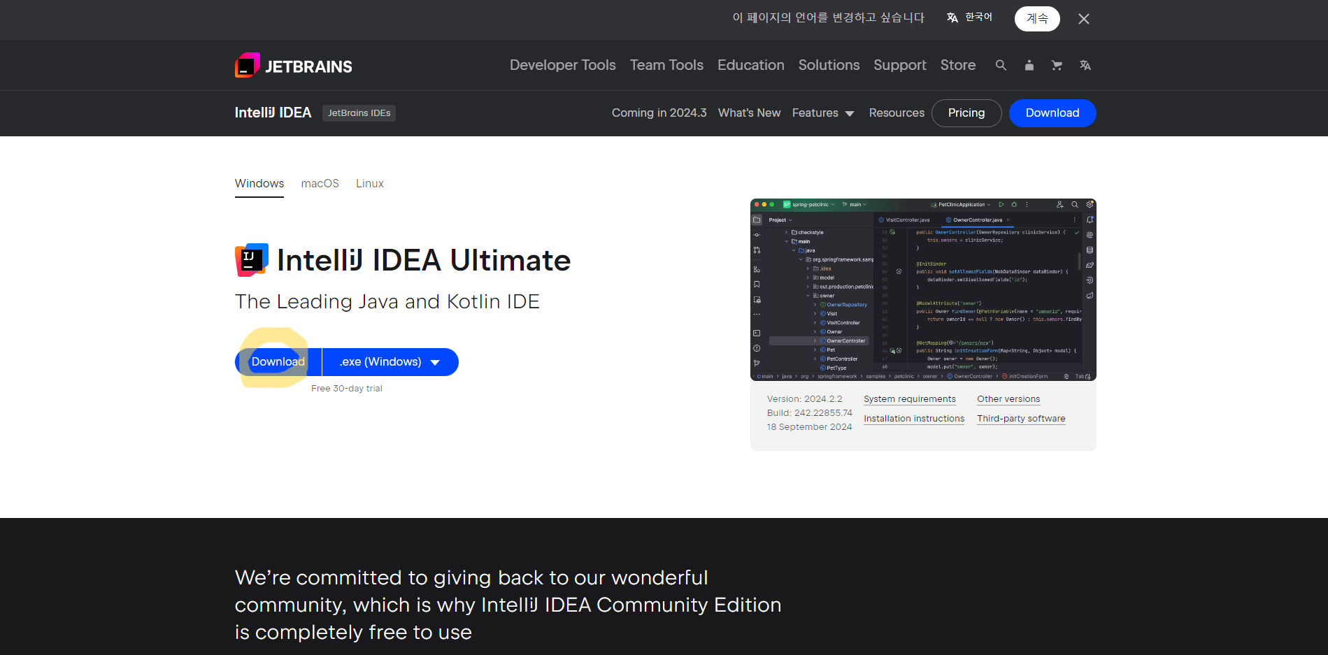Image resolution: width=1328 pixels, height=655 pixels.
Task: Open the Resources page
Action: click(897, 113)
